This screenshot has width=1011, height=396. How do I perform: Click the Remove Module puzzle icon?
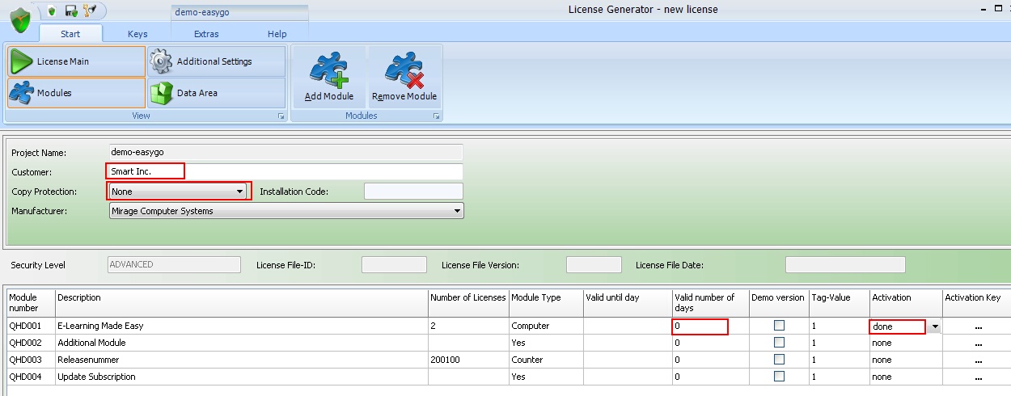pyautogui.click(x=404, y=72)
